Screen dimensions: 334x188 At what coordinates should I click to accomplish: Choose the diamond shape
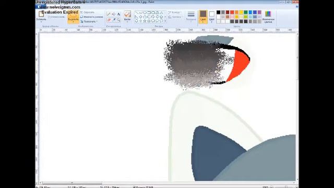[x=140, y=17]
